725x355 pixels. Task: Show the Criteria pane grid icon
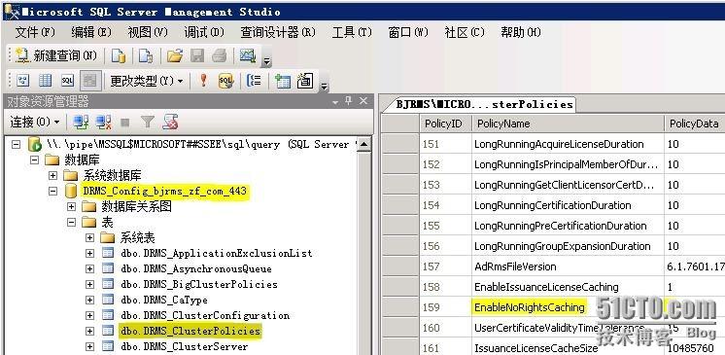46,81
